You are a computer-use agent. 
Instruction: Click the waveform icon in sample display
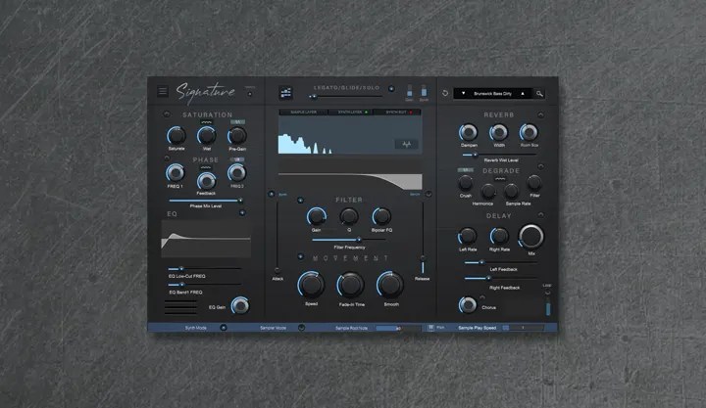tap(407, 144)
